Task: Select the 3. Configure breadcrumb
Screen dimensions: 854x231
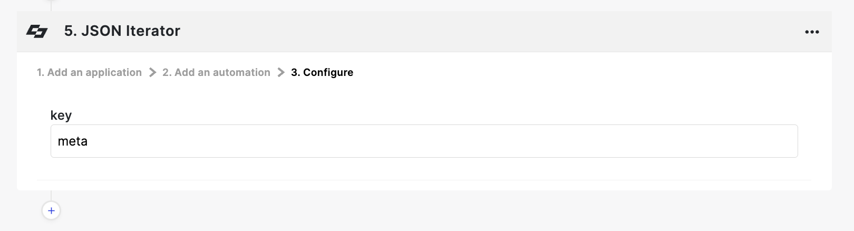Action: coord(322,72)
